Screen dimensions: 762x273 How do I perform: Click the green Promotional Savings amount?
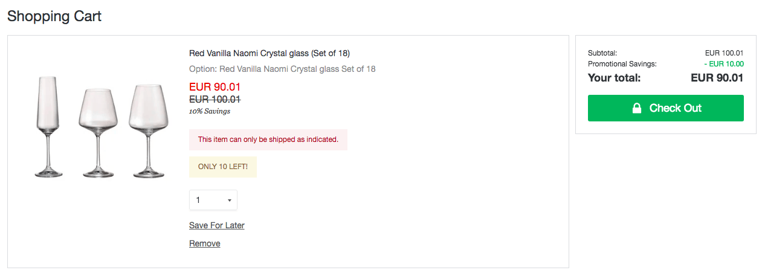coord(723,64)
